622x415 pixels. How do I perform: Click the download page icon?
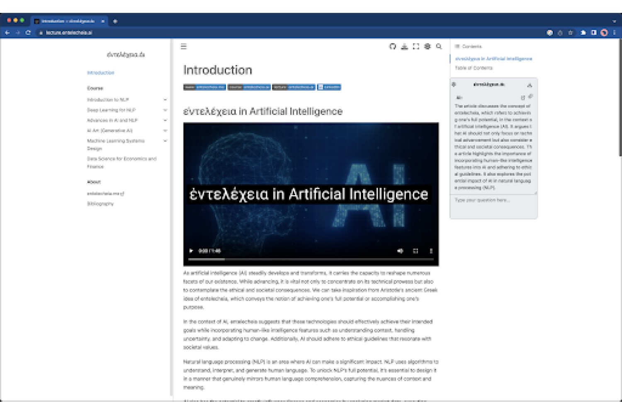pos(404,46)
